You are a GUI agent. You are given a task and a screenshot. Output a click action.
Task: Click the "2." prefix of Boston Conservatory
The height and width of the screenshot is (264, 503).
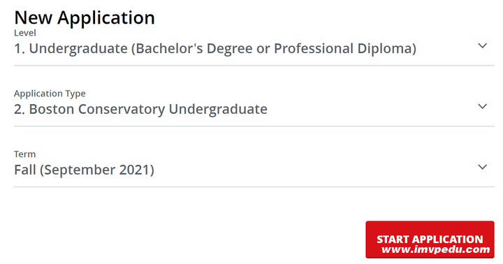pos(20,110)
